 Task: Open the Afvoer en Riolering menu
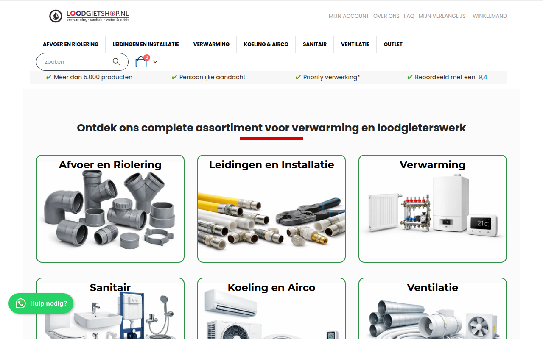pyautogui.click(x=71, y=44)
